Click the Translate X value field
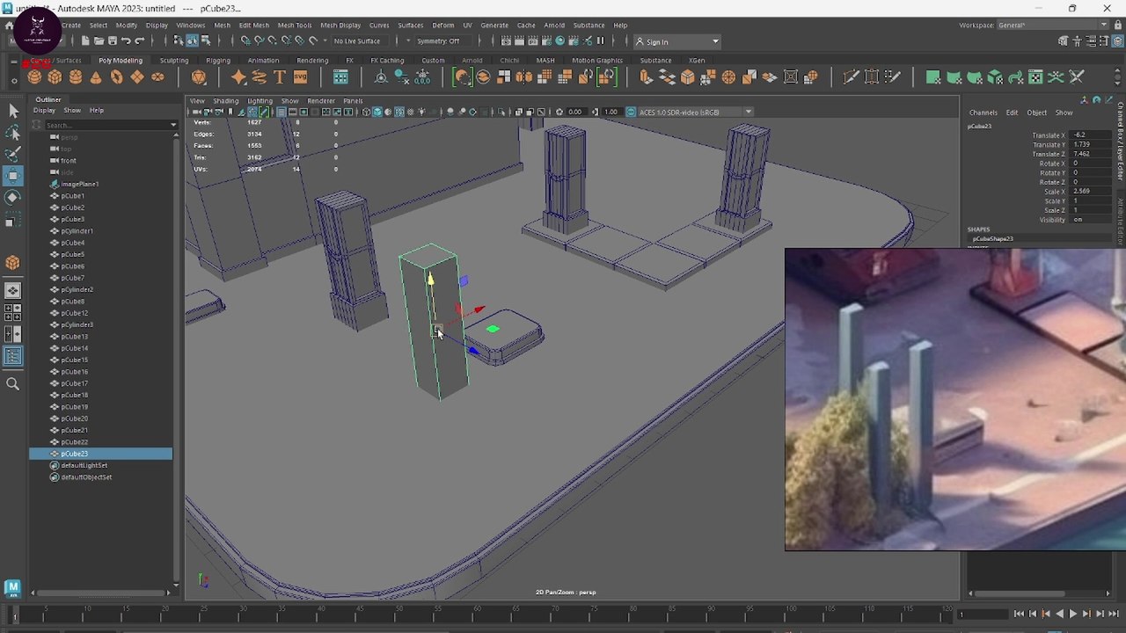This screenshot has width=1126, height=633. pos(1092,135)
